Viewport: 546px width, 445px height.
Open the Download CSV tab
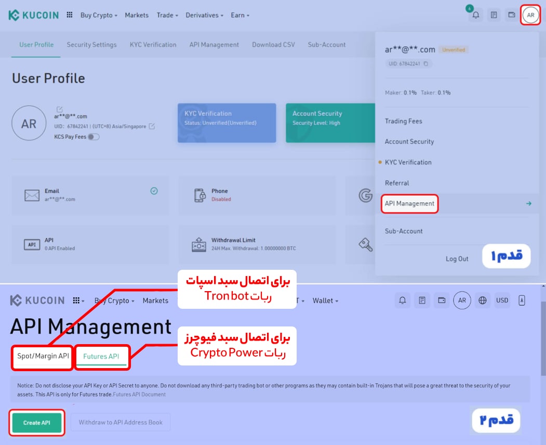273,45
